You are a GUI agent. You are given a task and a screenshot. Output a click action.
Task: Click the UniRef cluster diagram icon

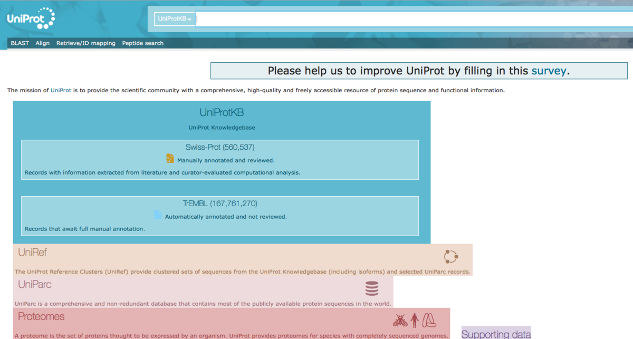451,256
